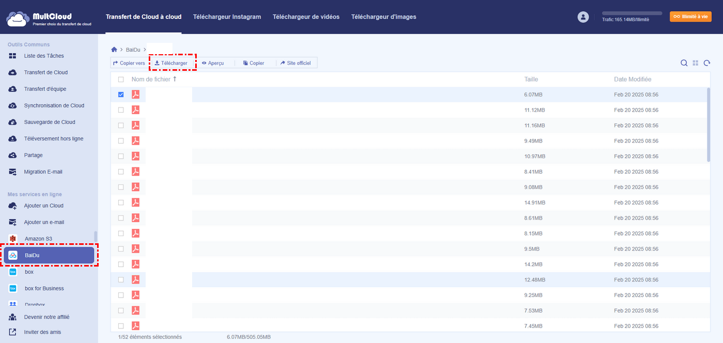
Task: Open Téléchargeur d'images tab
Action: (x=384, y=17)
